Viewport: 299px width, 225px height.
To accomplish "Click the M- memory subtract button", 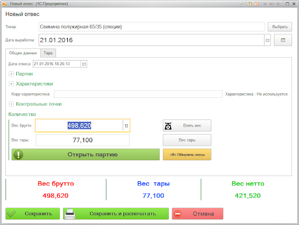I will click(279, 4).
